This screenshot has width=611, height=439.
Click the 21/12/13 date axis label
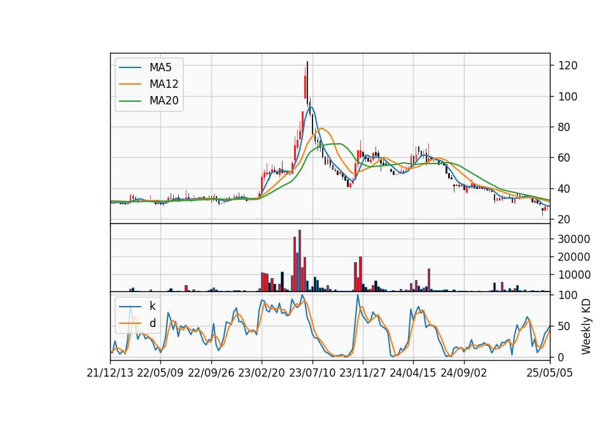coord(110,373)
